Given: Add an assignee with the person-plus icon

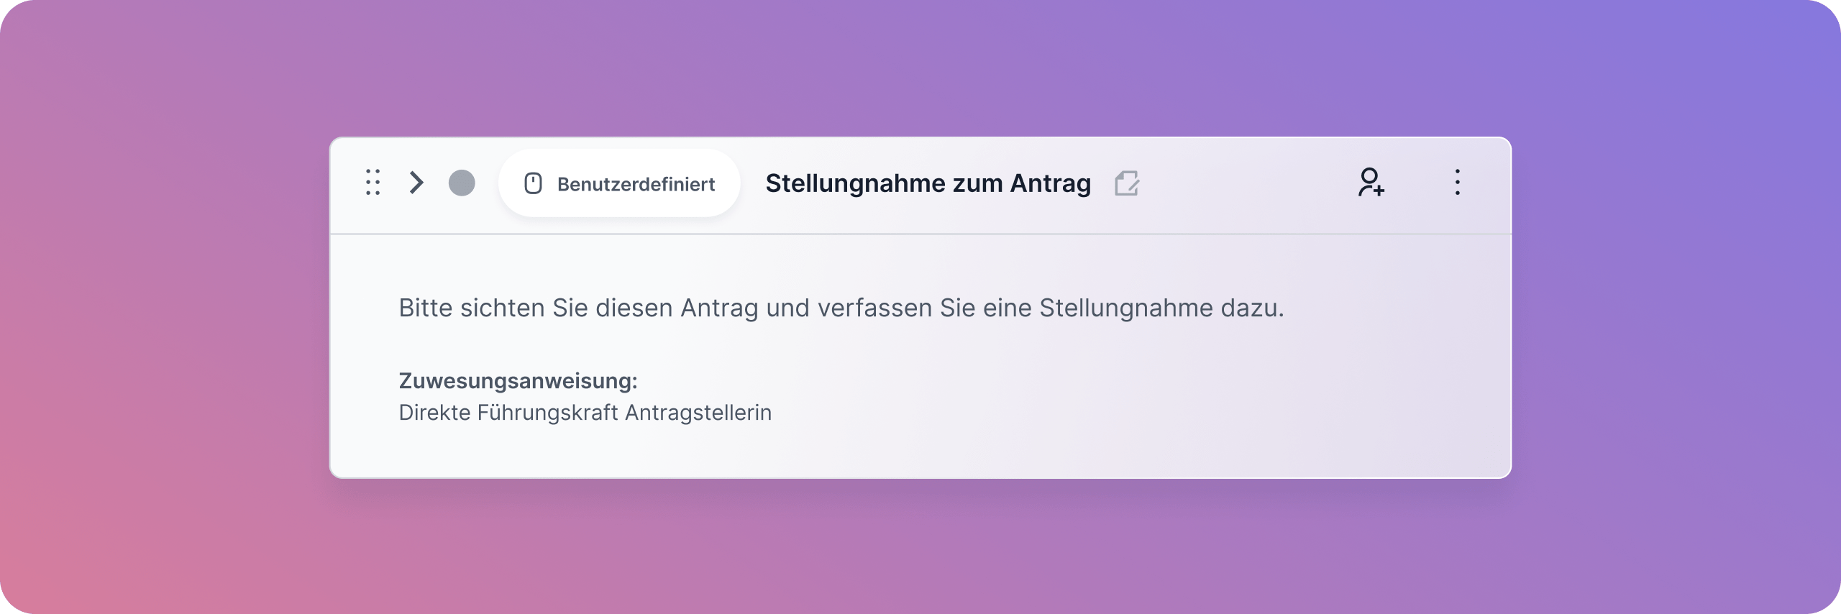Looking at the screenshot, I should tap(1371, 182).
